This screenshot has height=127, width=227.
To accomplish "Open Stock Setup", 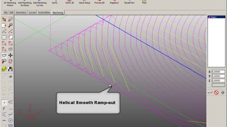I will 84,2.
